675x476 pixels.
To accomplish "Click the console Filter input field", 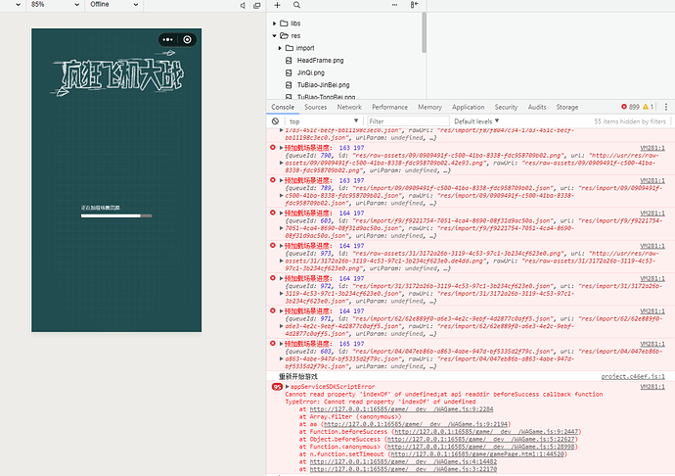I will [x=408, y=121].
